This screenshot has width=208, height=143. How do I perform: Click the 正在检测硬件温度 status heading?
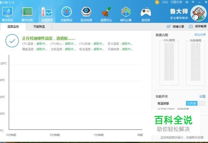pyautogui.click(x=49, y=38)
